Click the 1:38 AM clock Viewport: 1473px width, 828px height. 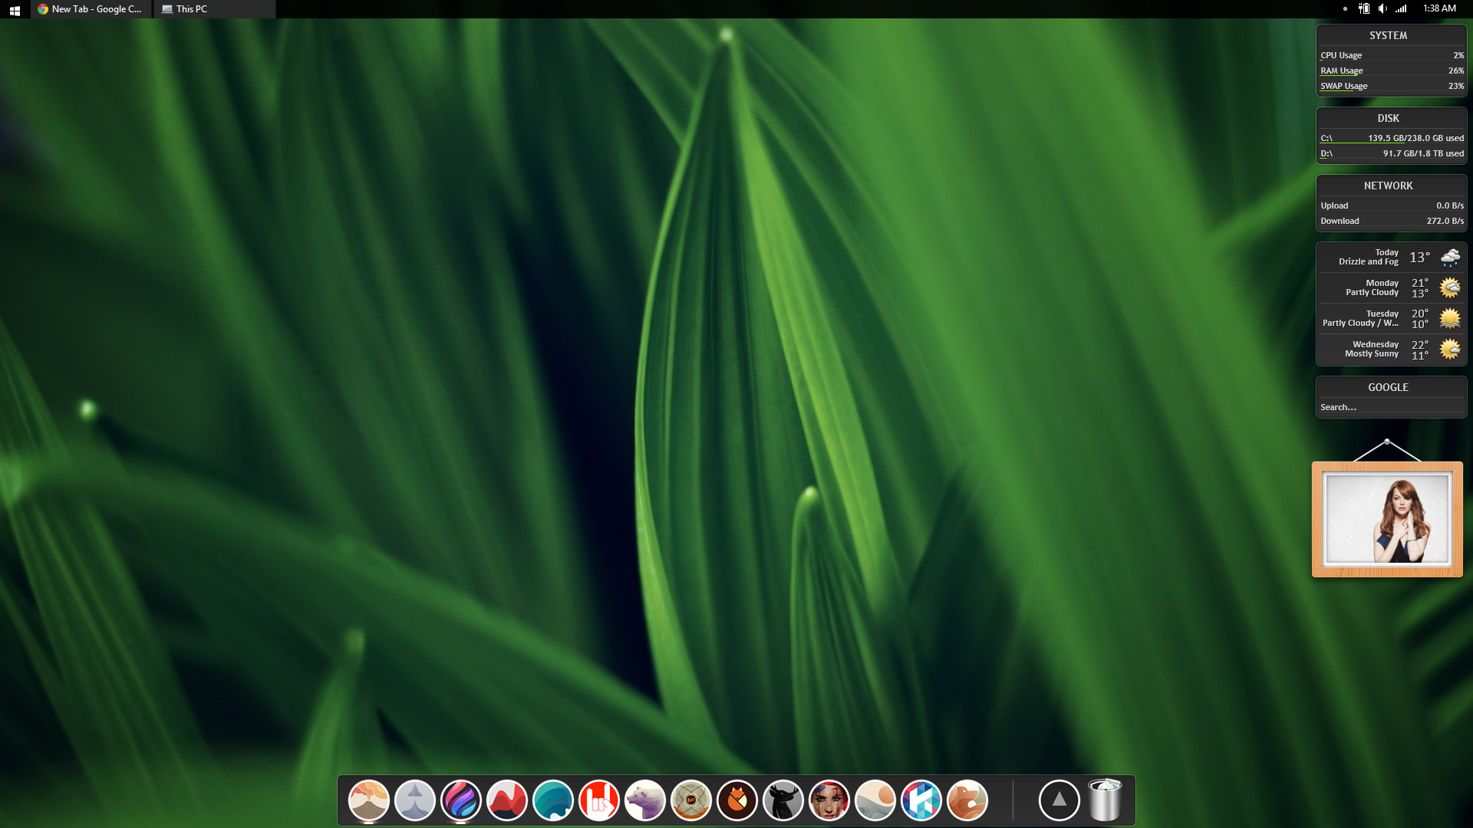tap(1439, 8)
